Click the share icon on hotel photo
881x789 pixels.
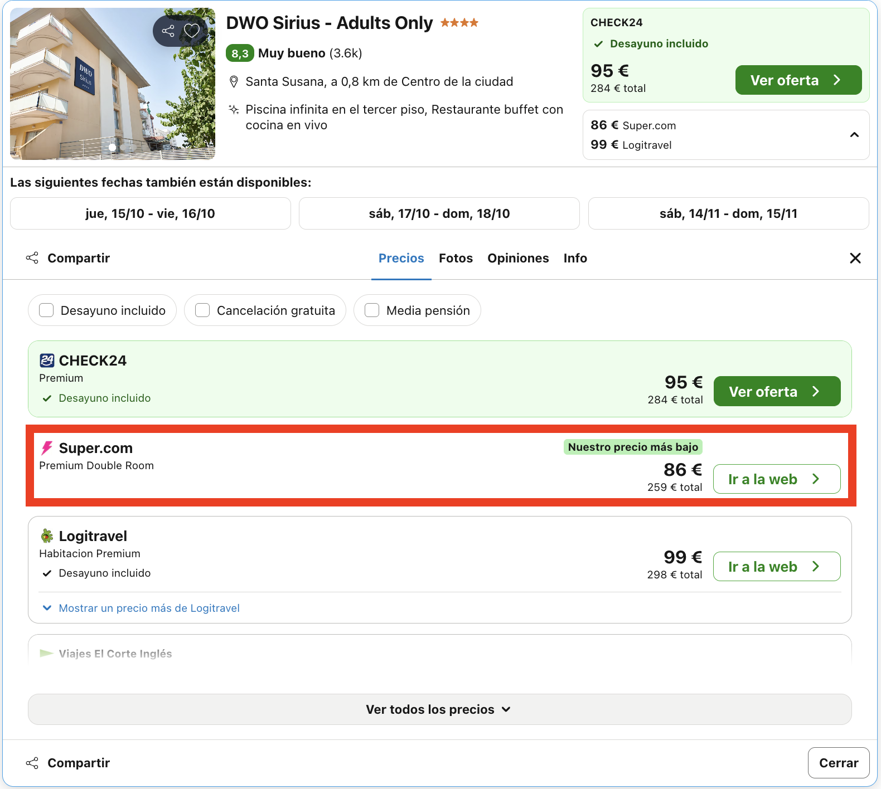(x=168, y=31)
